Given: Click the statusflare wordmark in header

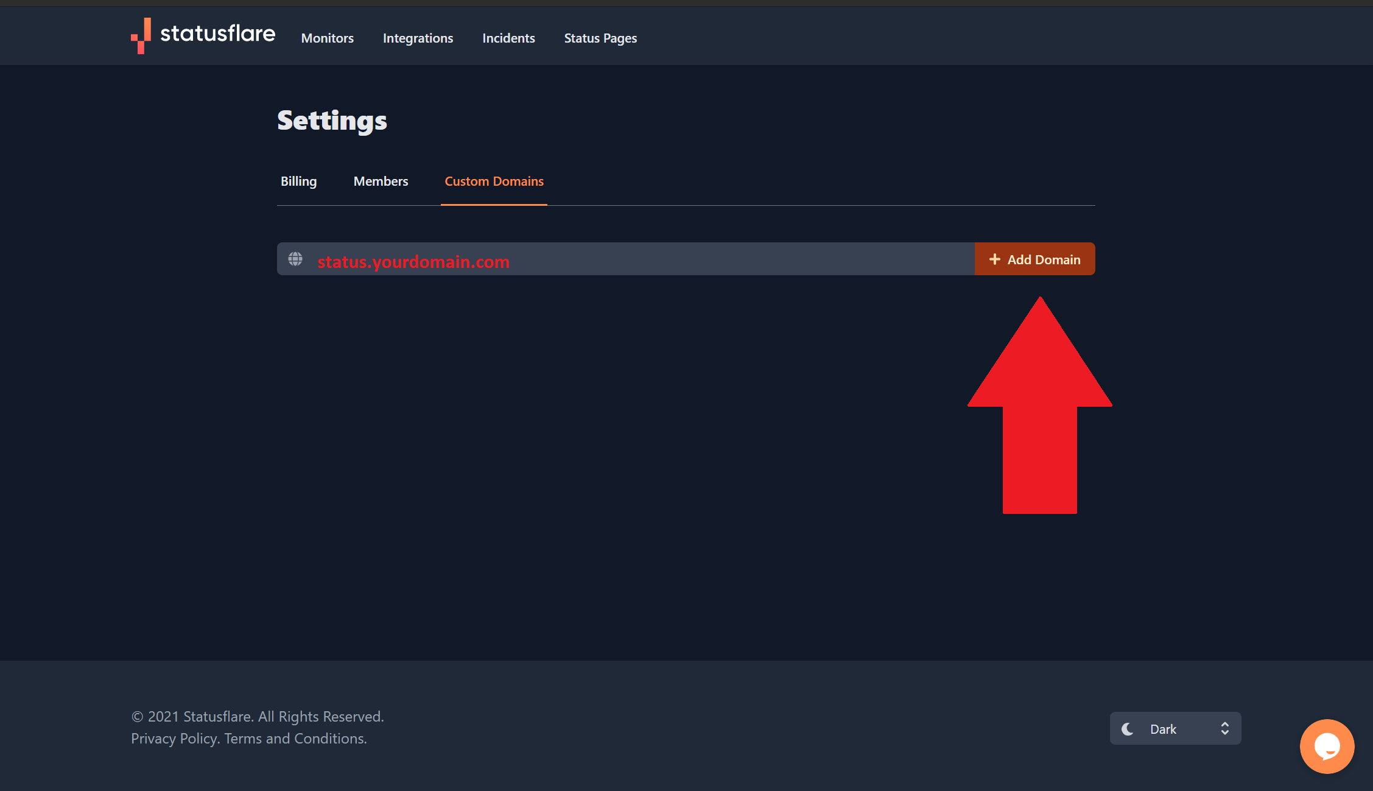Looking at the screenshot, I should coord(217,33).
